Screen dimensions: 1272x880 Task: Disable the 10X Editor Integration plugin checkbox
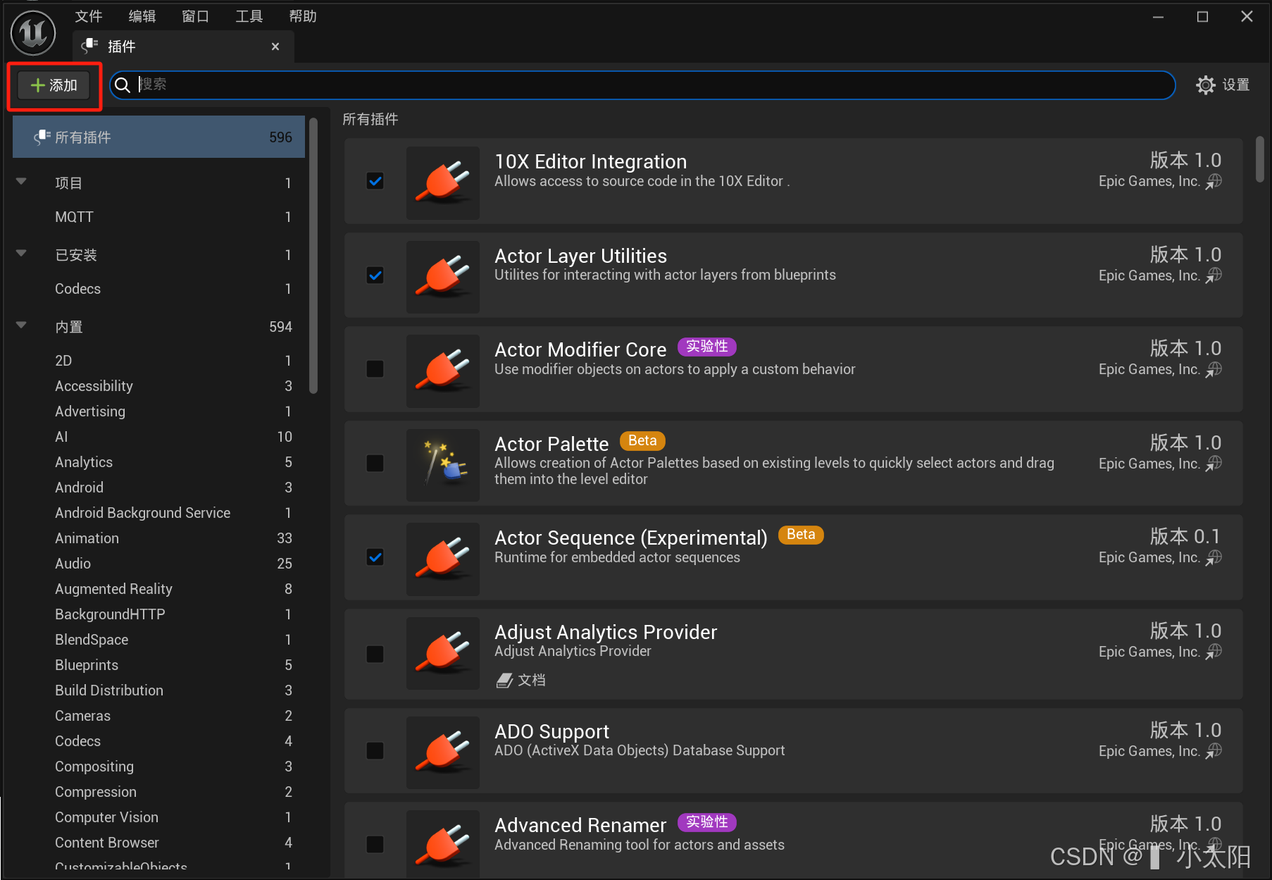[375, 181]
